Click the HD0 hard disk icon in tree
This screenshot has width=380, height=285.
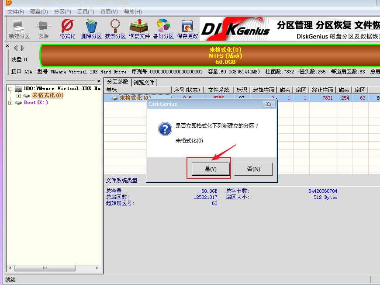18,89
